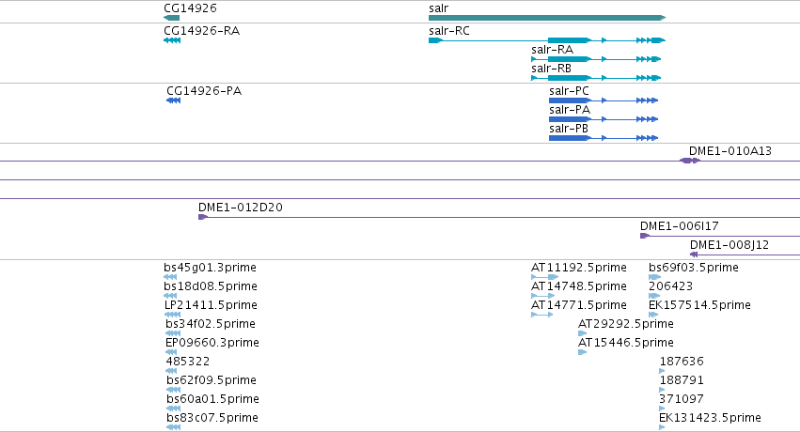Select the bs34f02.5prime EST label
The width and height of the screenshot is (800, 432).
pyautogui.click(x=211, y=324)
